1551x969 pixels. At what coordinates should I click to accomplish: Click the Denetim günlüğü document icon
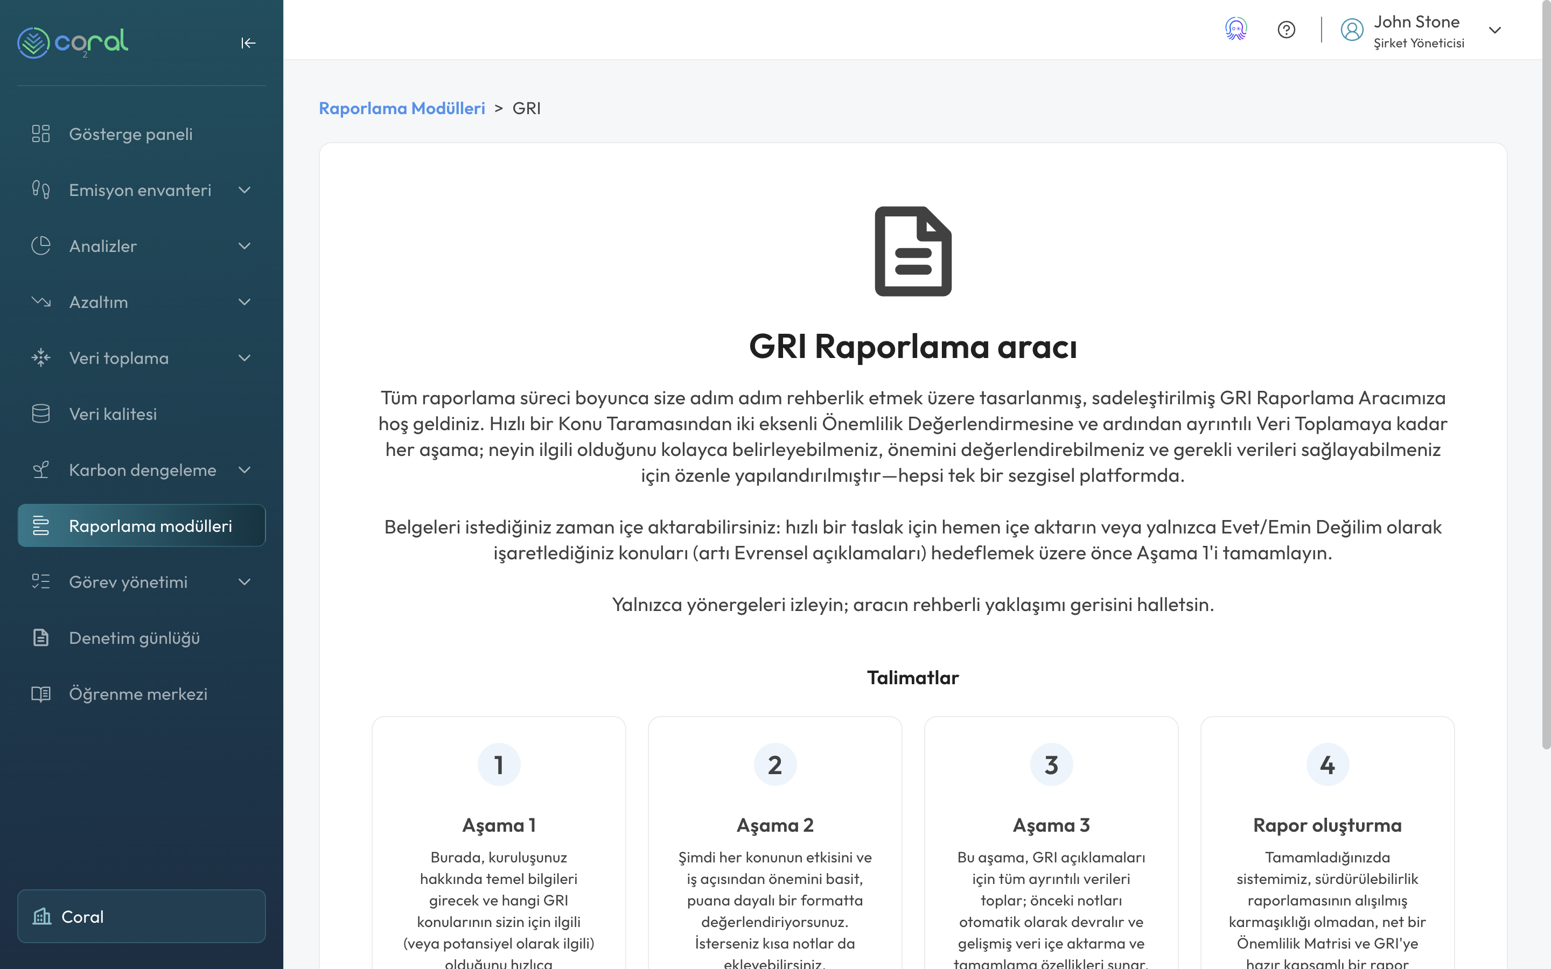coord(41,638)
